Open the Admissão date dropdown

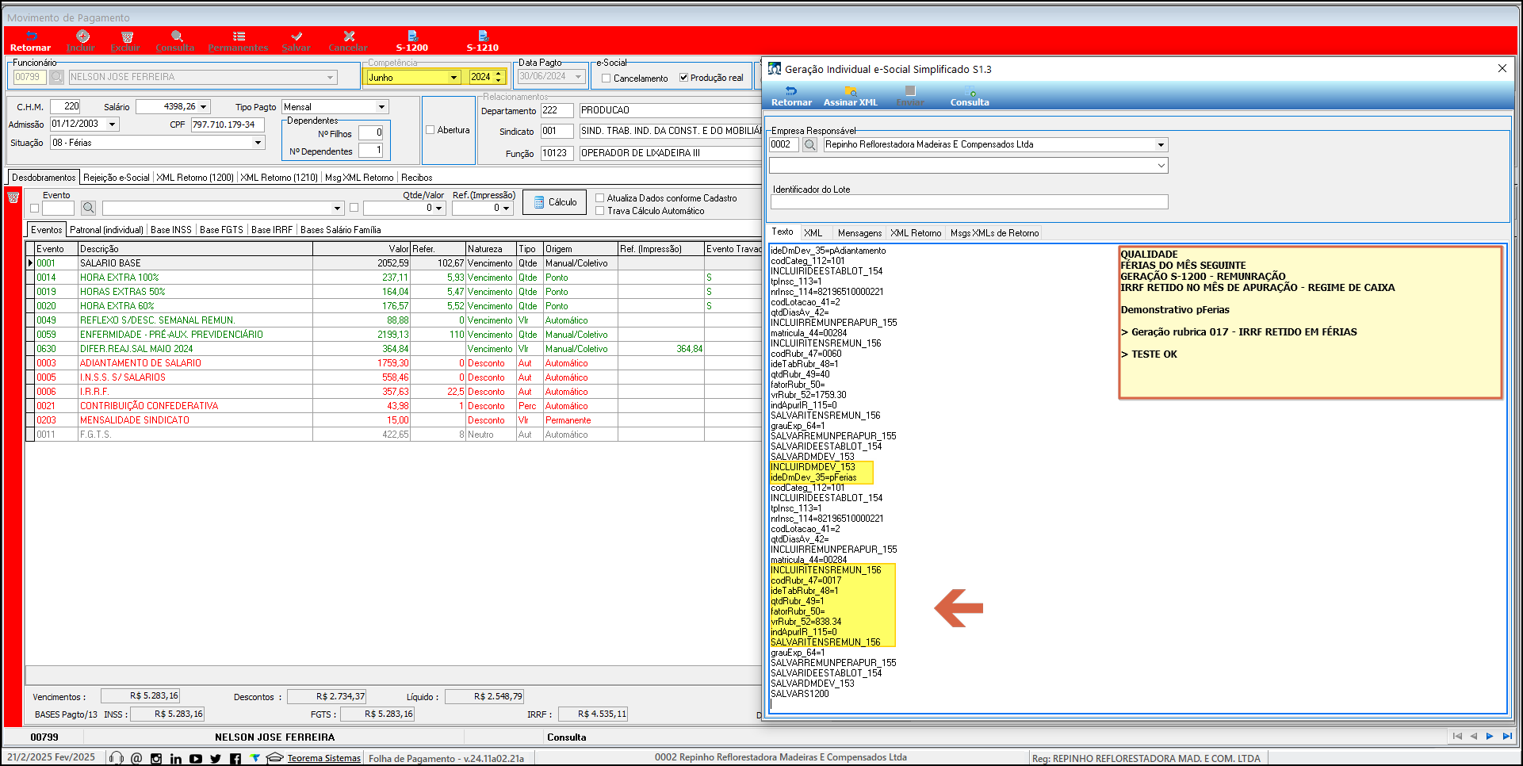[113, 124]
